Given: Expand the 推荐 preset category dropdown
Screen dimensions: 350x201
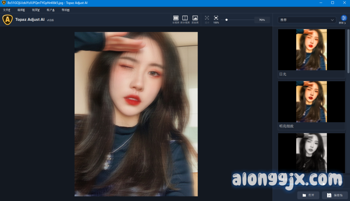Looking at the screenshot, I should [x=307, y=20].
